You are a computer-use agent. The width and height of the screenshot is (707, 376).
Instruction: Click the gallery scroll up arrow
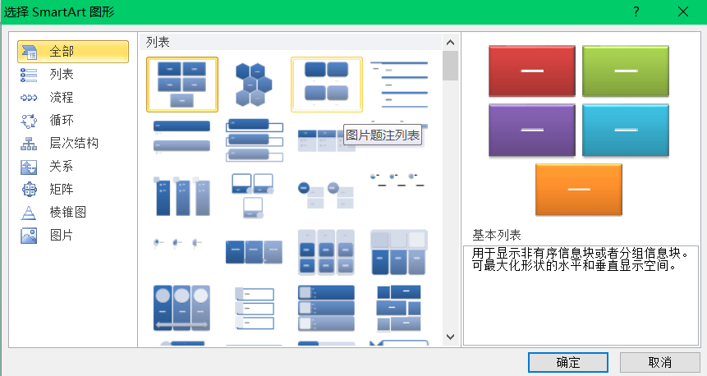coord(450,43)
